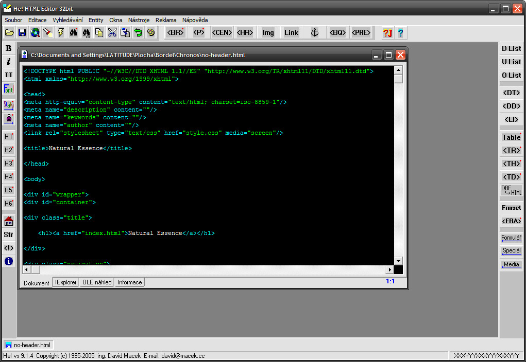Insert an H2 heading tag
The image size is (526, 362).
pyautogui.click(x=9, y=150)
